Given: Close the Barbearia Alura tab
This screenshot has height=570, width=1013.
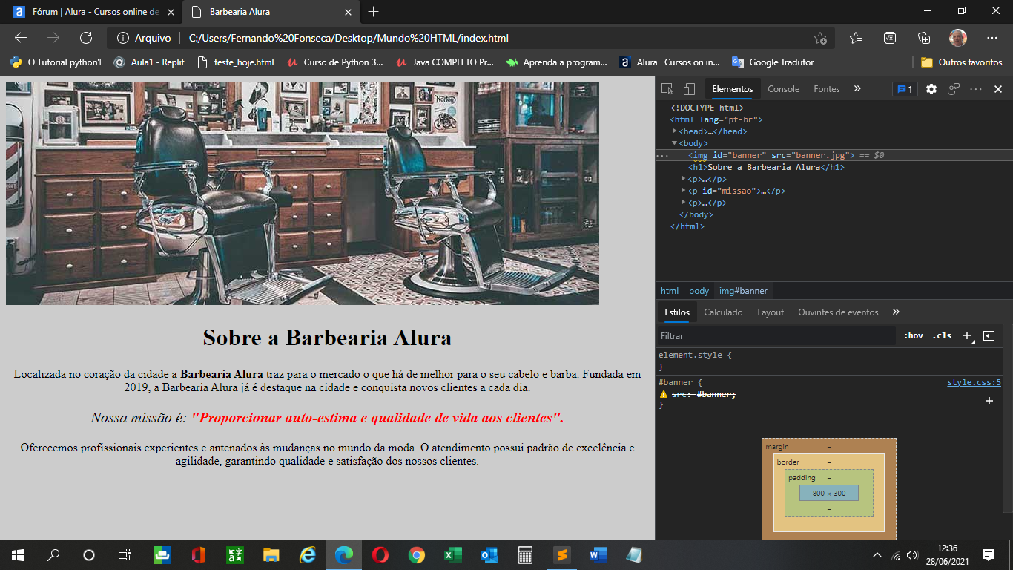Looking at the screenshot, I should [349, 12].
